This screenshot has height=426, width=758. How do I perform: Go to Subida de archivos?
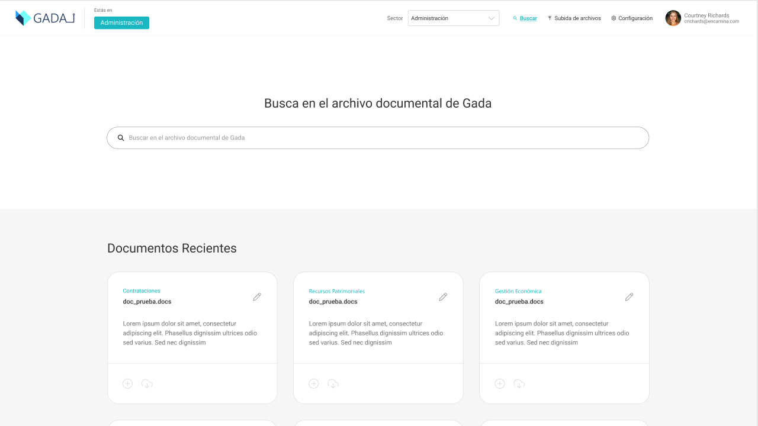[574, 18]
